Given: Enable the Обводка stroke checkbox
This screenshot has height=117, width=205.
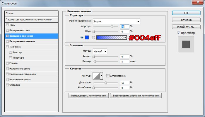Looking at the screenshot, I should pos(7,85).
